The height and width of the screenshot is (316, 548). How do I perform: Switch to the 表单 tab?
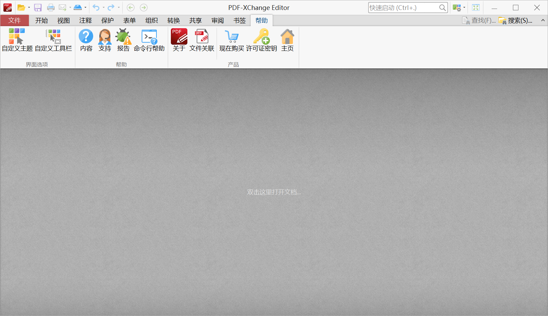click(130, 21)
